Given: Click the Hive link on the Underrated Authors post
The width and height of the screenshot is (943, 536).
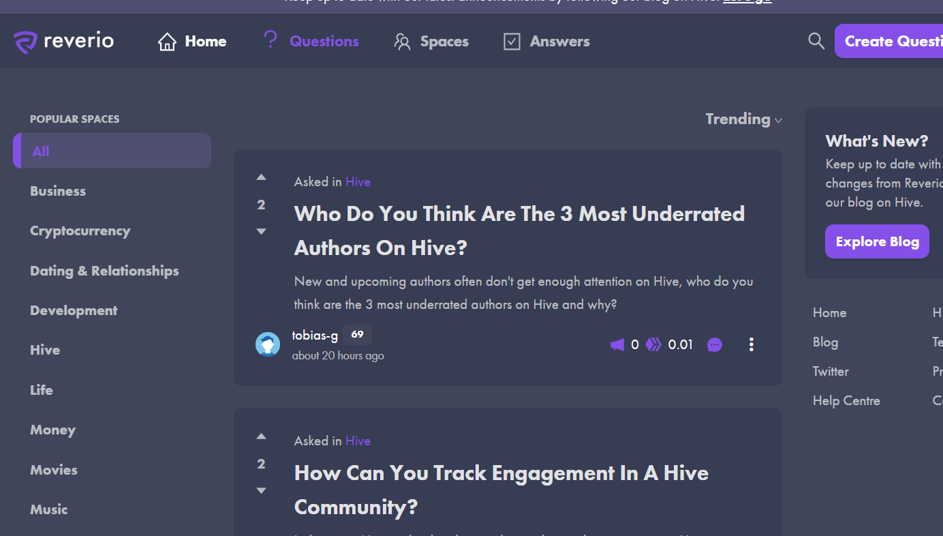Looking at the screenshot, I should pos(358,181).
